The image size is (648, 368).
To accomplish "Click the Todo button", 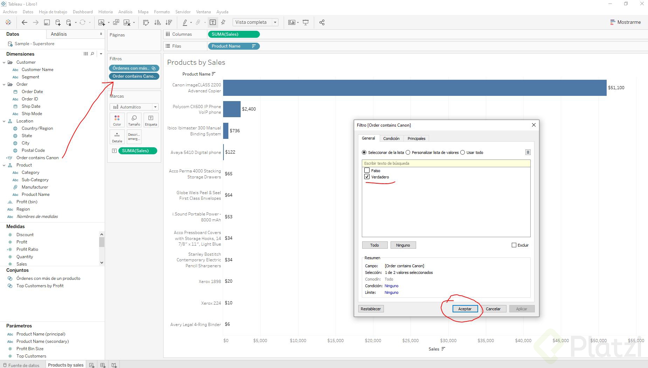I will coord(374,245).
